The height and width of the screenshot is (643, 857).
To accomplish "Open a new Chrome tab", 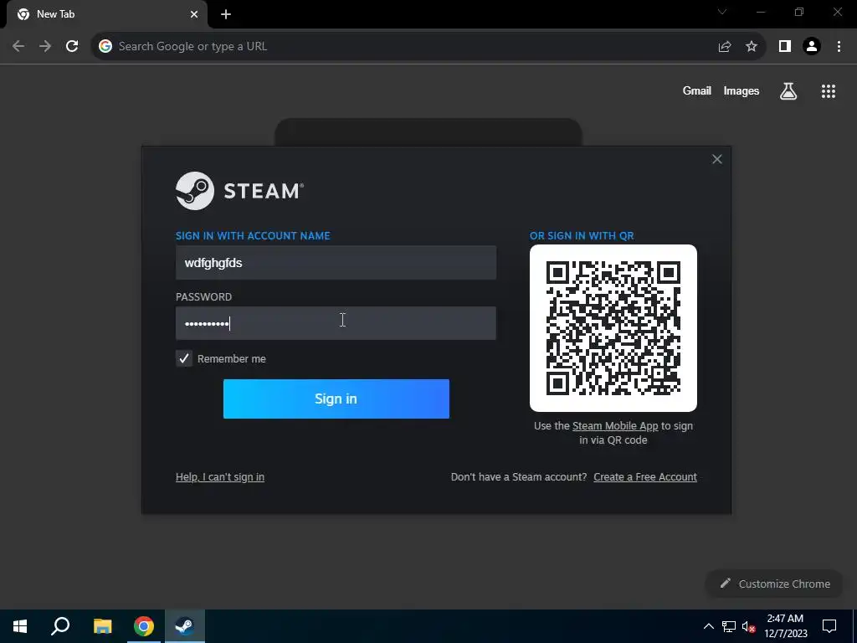I will [x=226, y=14].
